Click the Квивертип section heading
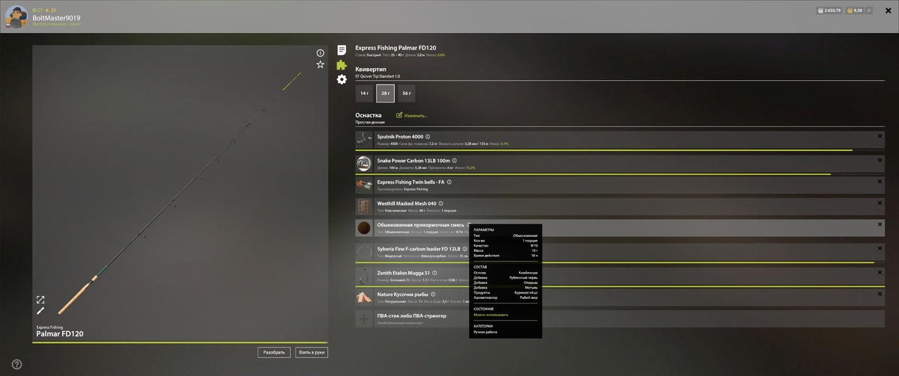899x376 pixels. [371, 69]
